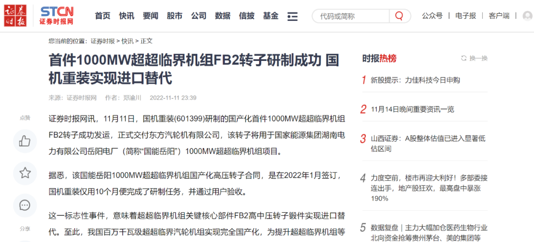This screenshot has width=534, height=242.
Task: Open the STCN 证券时报网 logo link
Action: click(x=56, y=16)
